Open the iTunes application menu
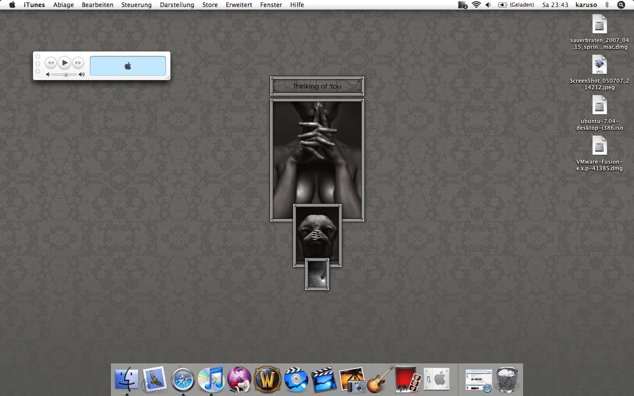 tap(34, 5)
